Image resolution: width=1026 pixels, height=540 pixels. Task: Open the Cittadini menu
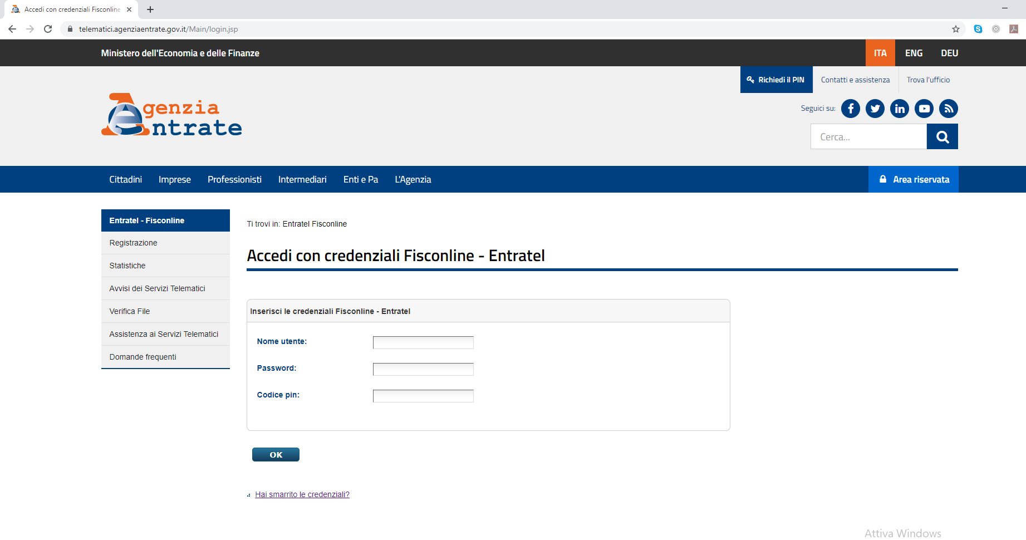(x=125, y=179)
